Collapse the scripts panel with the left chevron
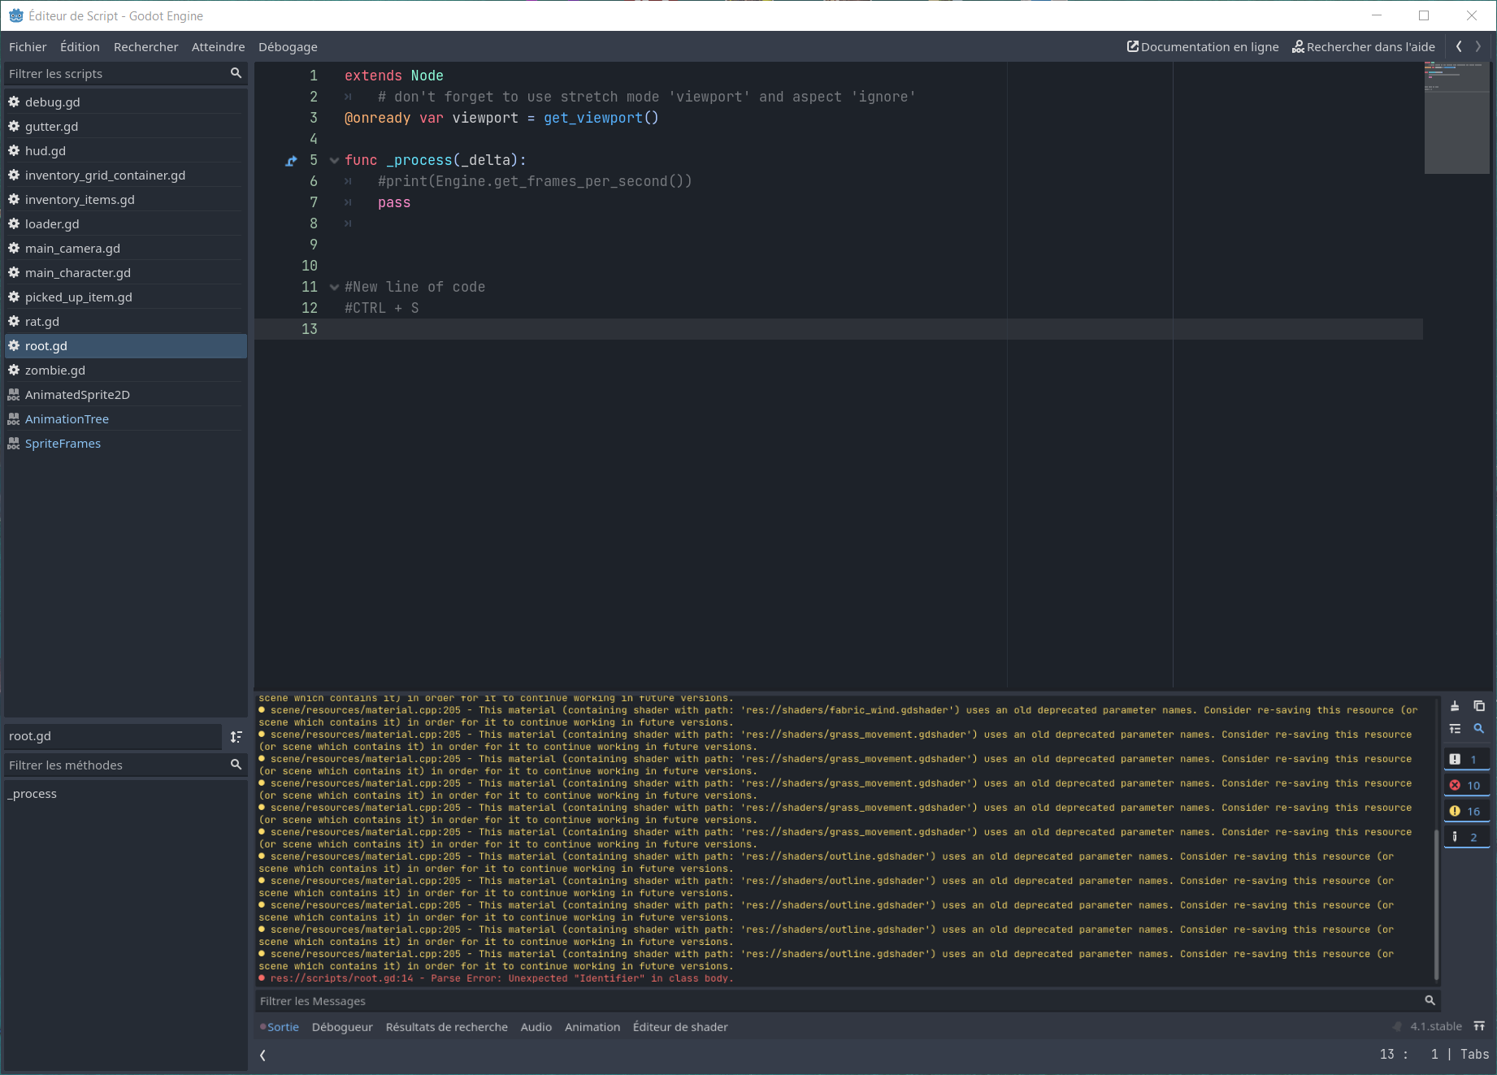The image size is (1497, 1075). coord(263,1055)
